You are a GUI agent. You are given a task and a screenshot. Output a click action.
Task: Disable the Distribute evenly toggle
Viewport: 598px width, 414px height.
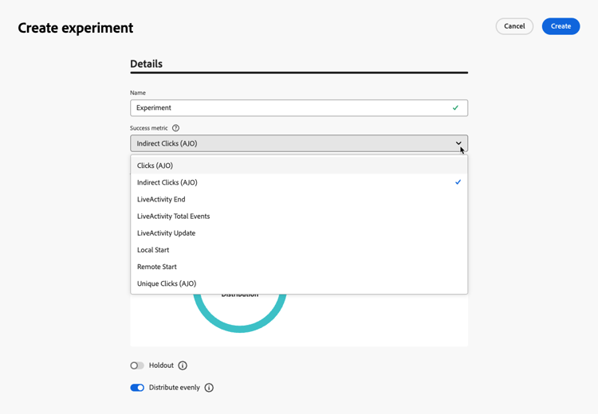(137, 388)
